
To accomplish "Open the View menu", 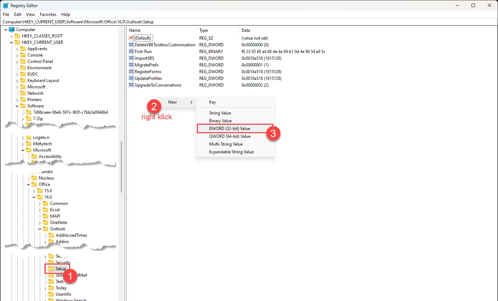I will pos(31,14).
